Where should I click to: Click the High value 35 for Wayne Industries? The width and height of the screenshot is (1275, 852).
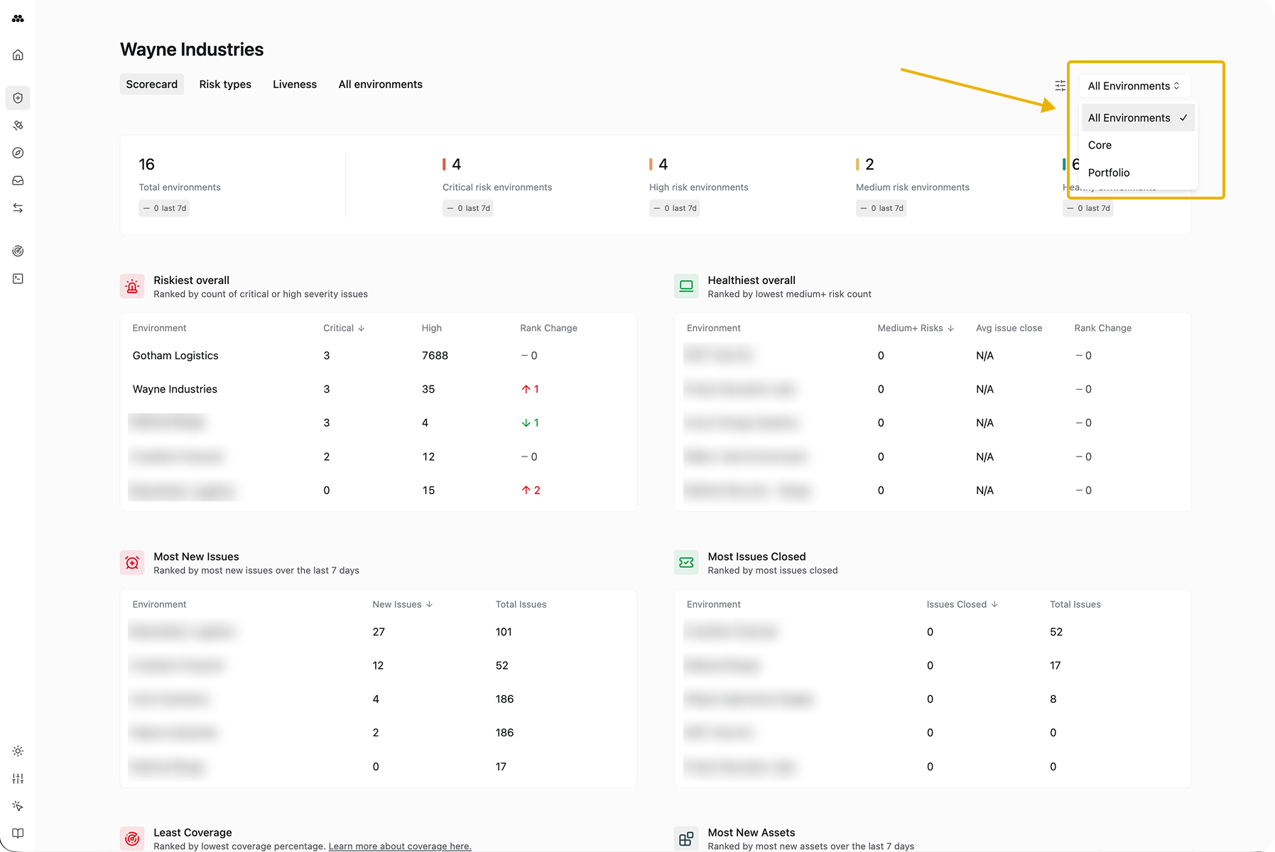tap(428, 389)
